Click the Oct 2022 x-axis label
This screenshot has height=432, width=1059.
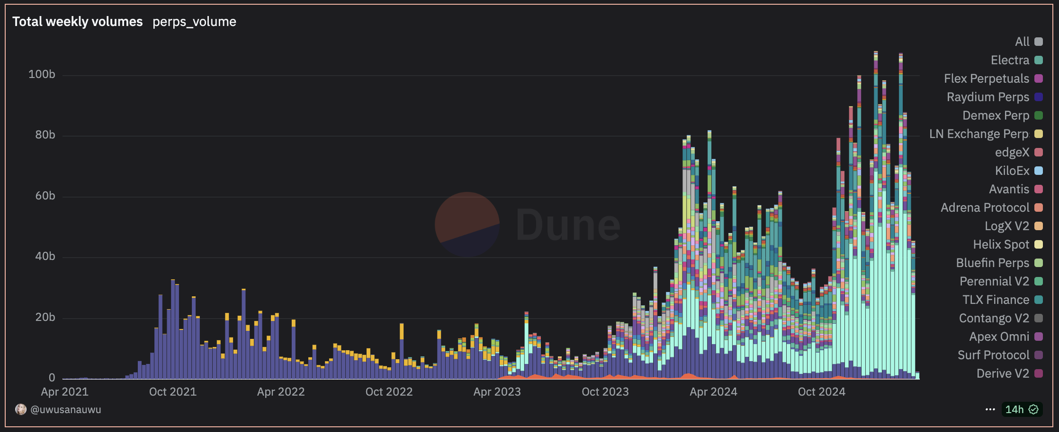click(389, 391)
